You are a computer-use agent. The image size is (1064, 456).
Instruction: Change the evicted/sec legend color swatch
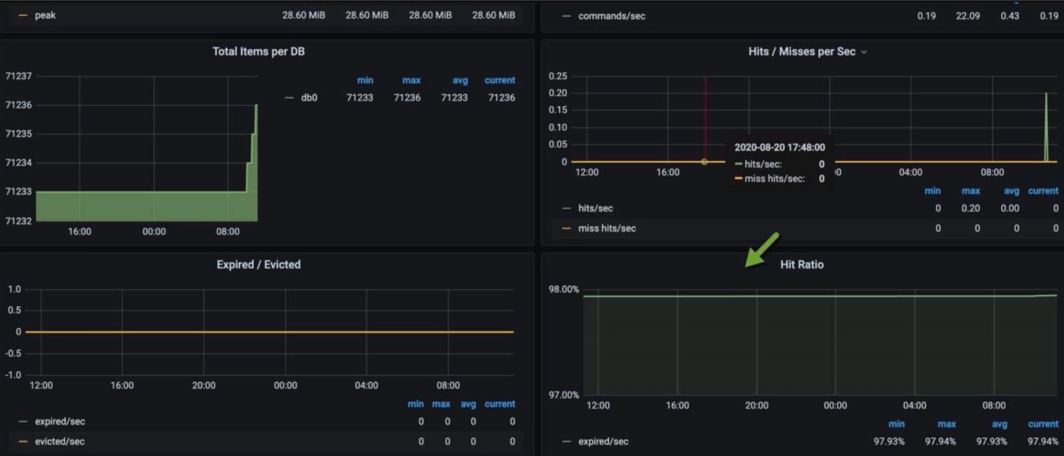pyautogui.click(x=23, y=441)
